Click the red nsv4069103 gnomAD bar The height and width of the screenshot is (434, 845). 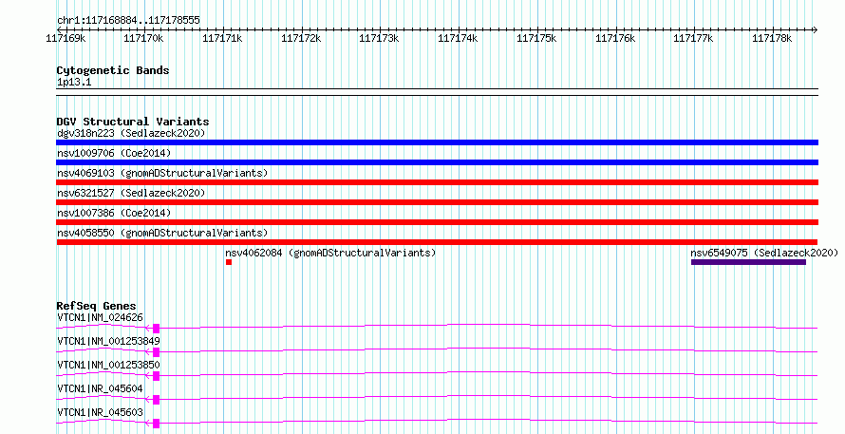tap(437, 182)
